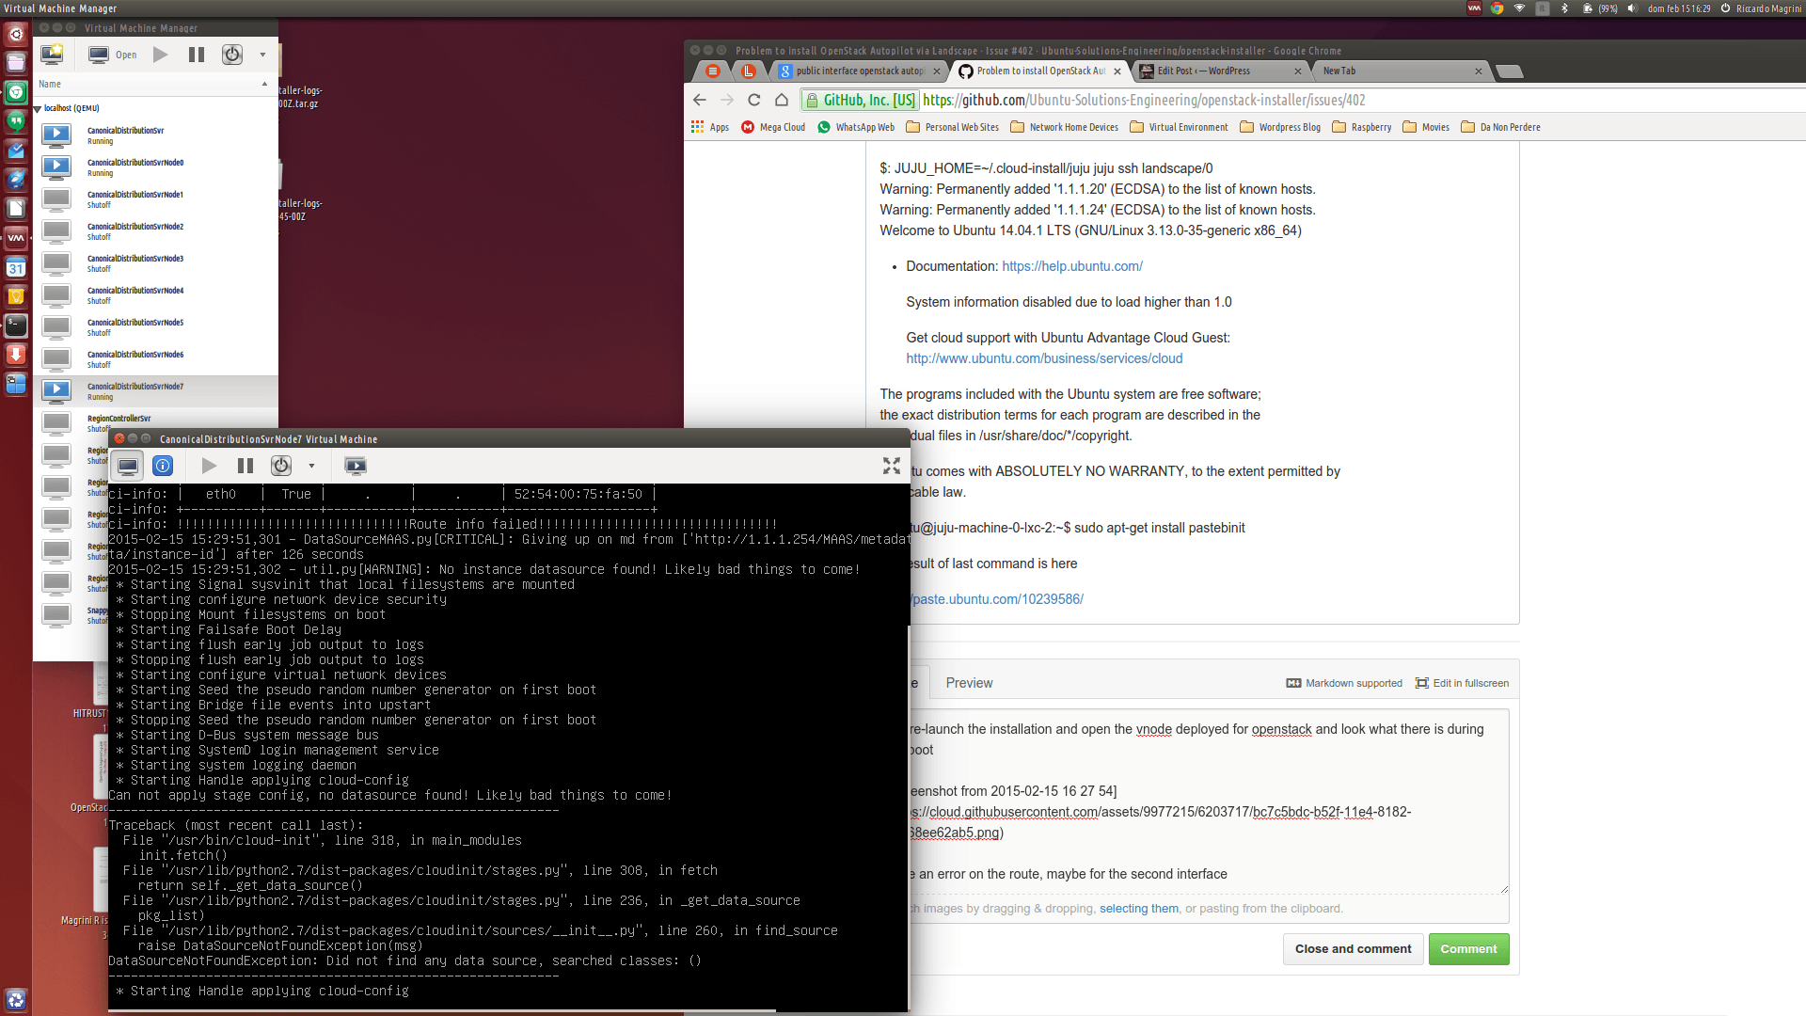Select the CanonicalDistributionSvrNode6 VM row
The width and height of the screenshot is (1806, 1016).
point(155,359)
